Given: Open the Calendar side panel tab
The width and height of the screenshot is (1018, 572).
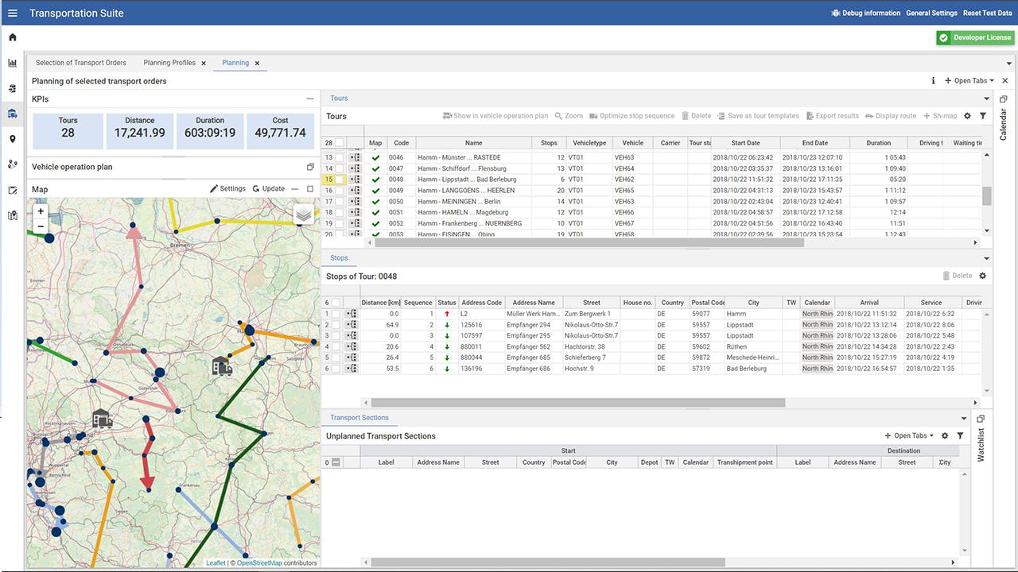Looking at the screenshot, I should click(x=1004, y=123).
